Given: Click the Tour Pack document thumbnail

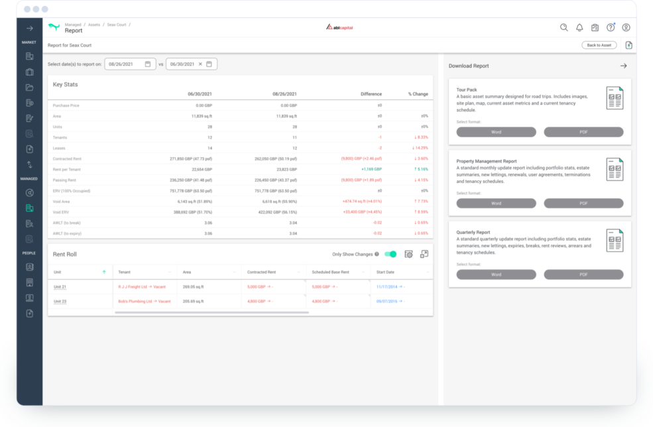Looking at the screenshot, I should [615, 98].
